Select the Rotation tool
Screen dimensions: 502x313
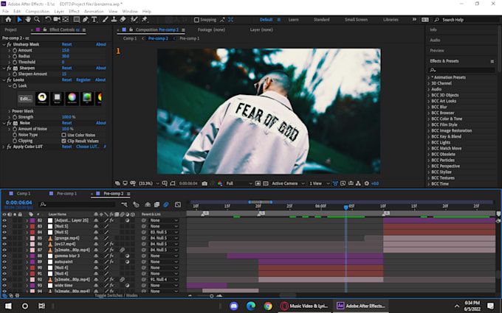(48, 19)
